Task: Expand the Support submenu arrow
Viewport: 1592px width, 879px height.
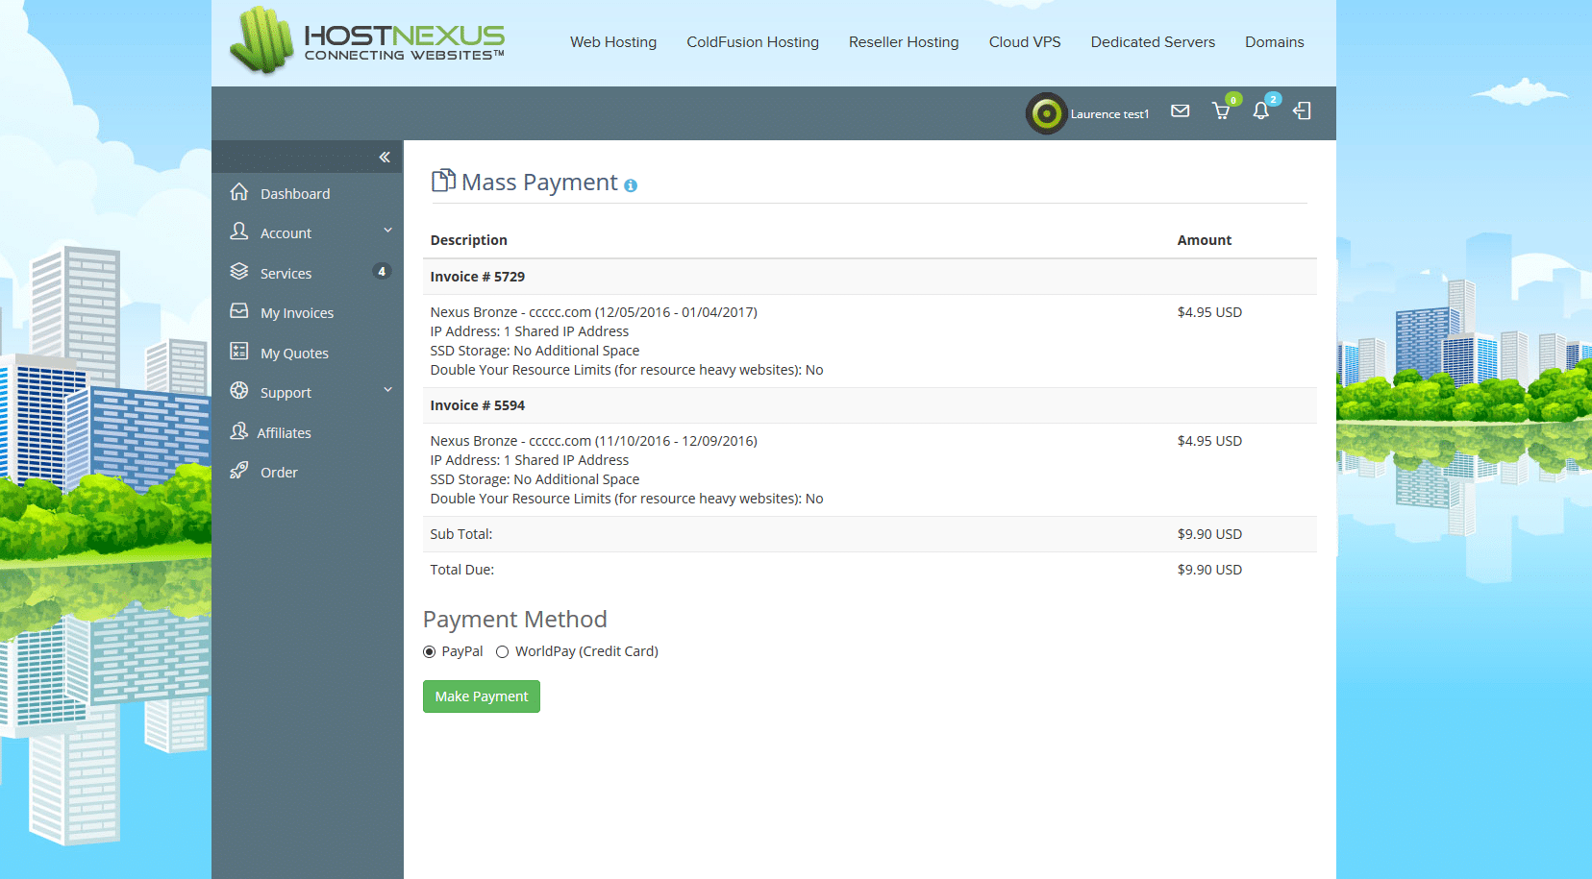Action: coord(388,390)
